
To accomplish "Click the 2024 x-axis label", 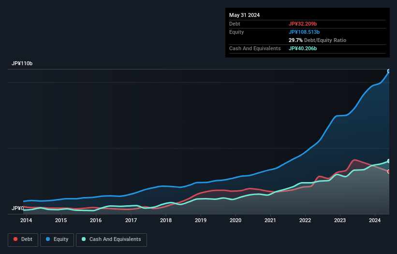I will click(x=375, y=220).
